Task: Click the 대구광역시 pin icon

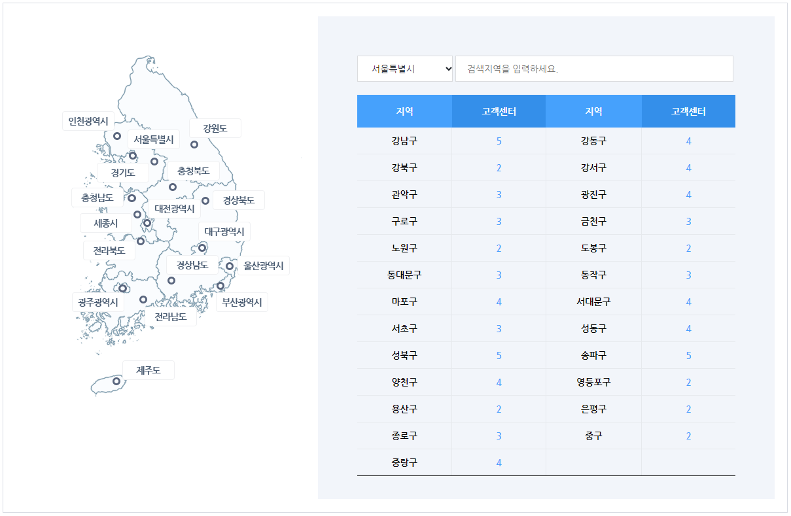Action: [x=202, y=248]
